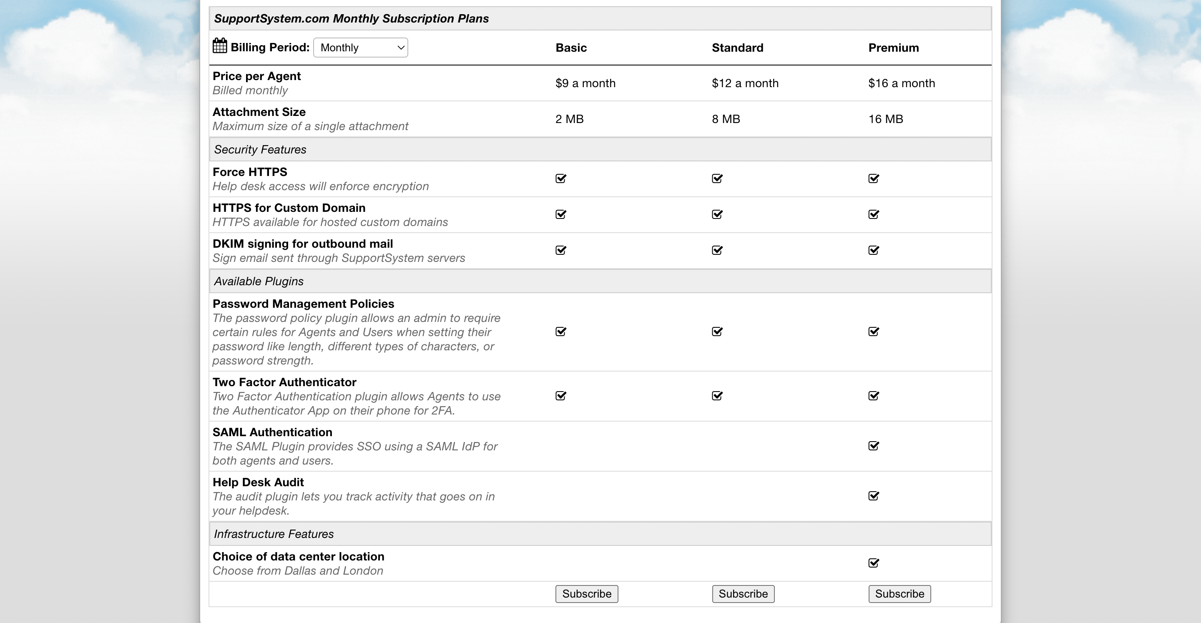Click the Force HTTPS checkmark under Premium
The image size is (1201, 623).
tap(874, 178)
